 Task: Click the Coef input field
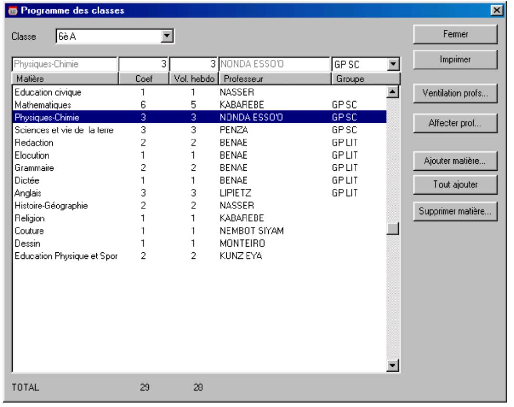[143, 65]
